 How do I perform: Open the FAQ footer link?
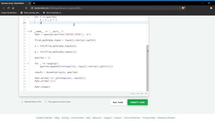click(88, 118)
